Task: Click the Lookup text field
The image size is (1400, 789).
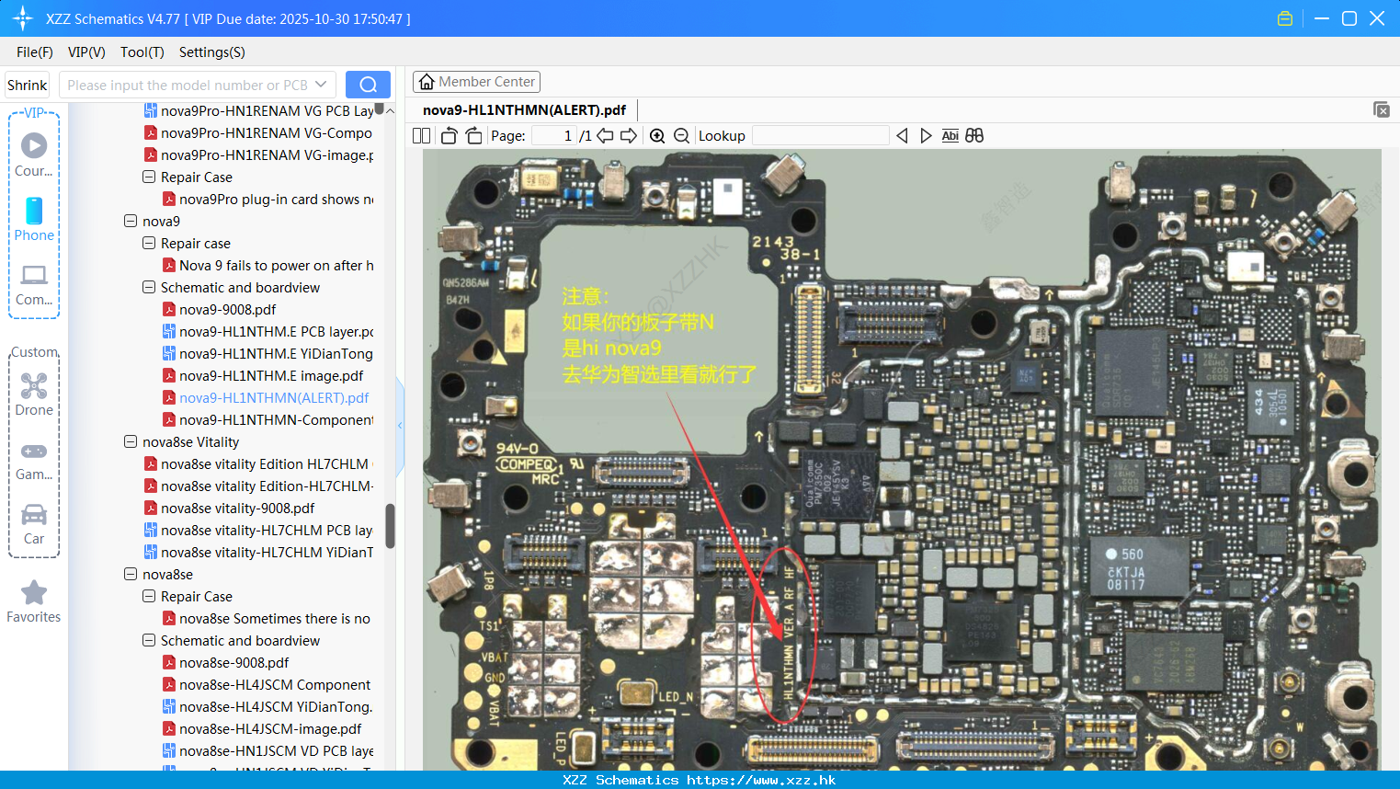Action: tap(820, 136)
